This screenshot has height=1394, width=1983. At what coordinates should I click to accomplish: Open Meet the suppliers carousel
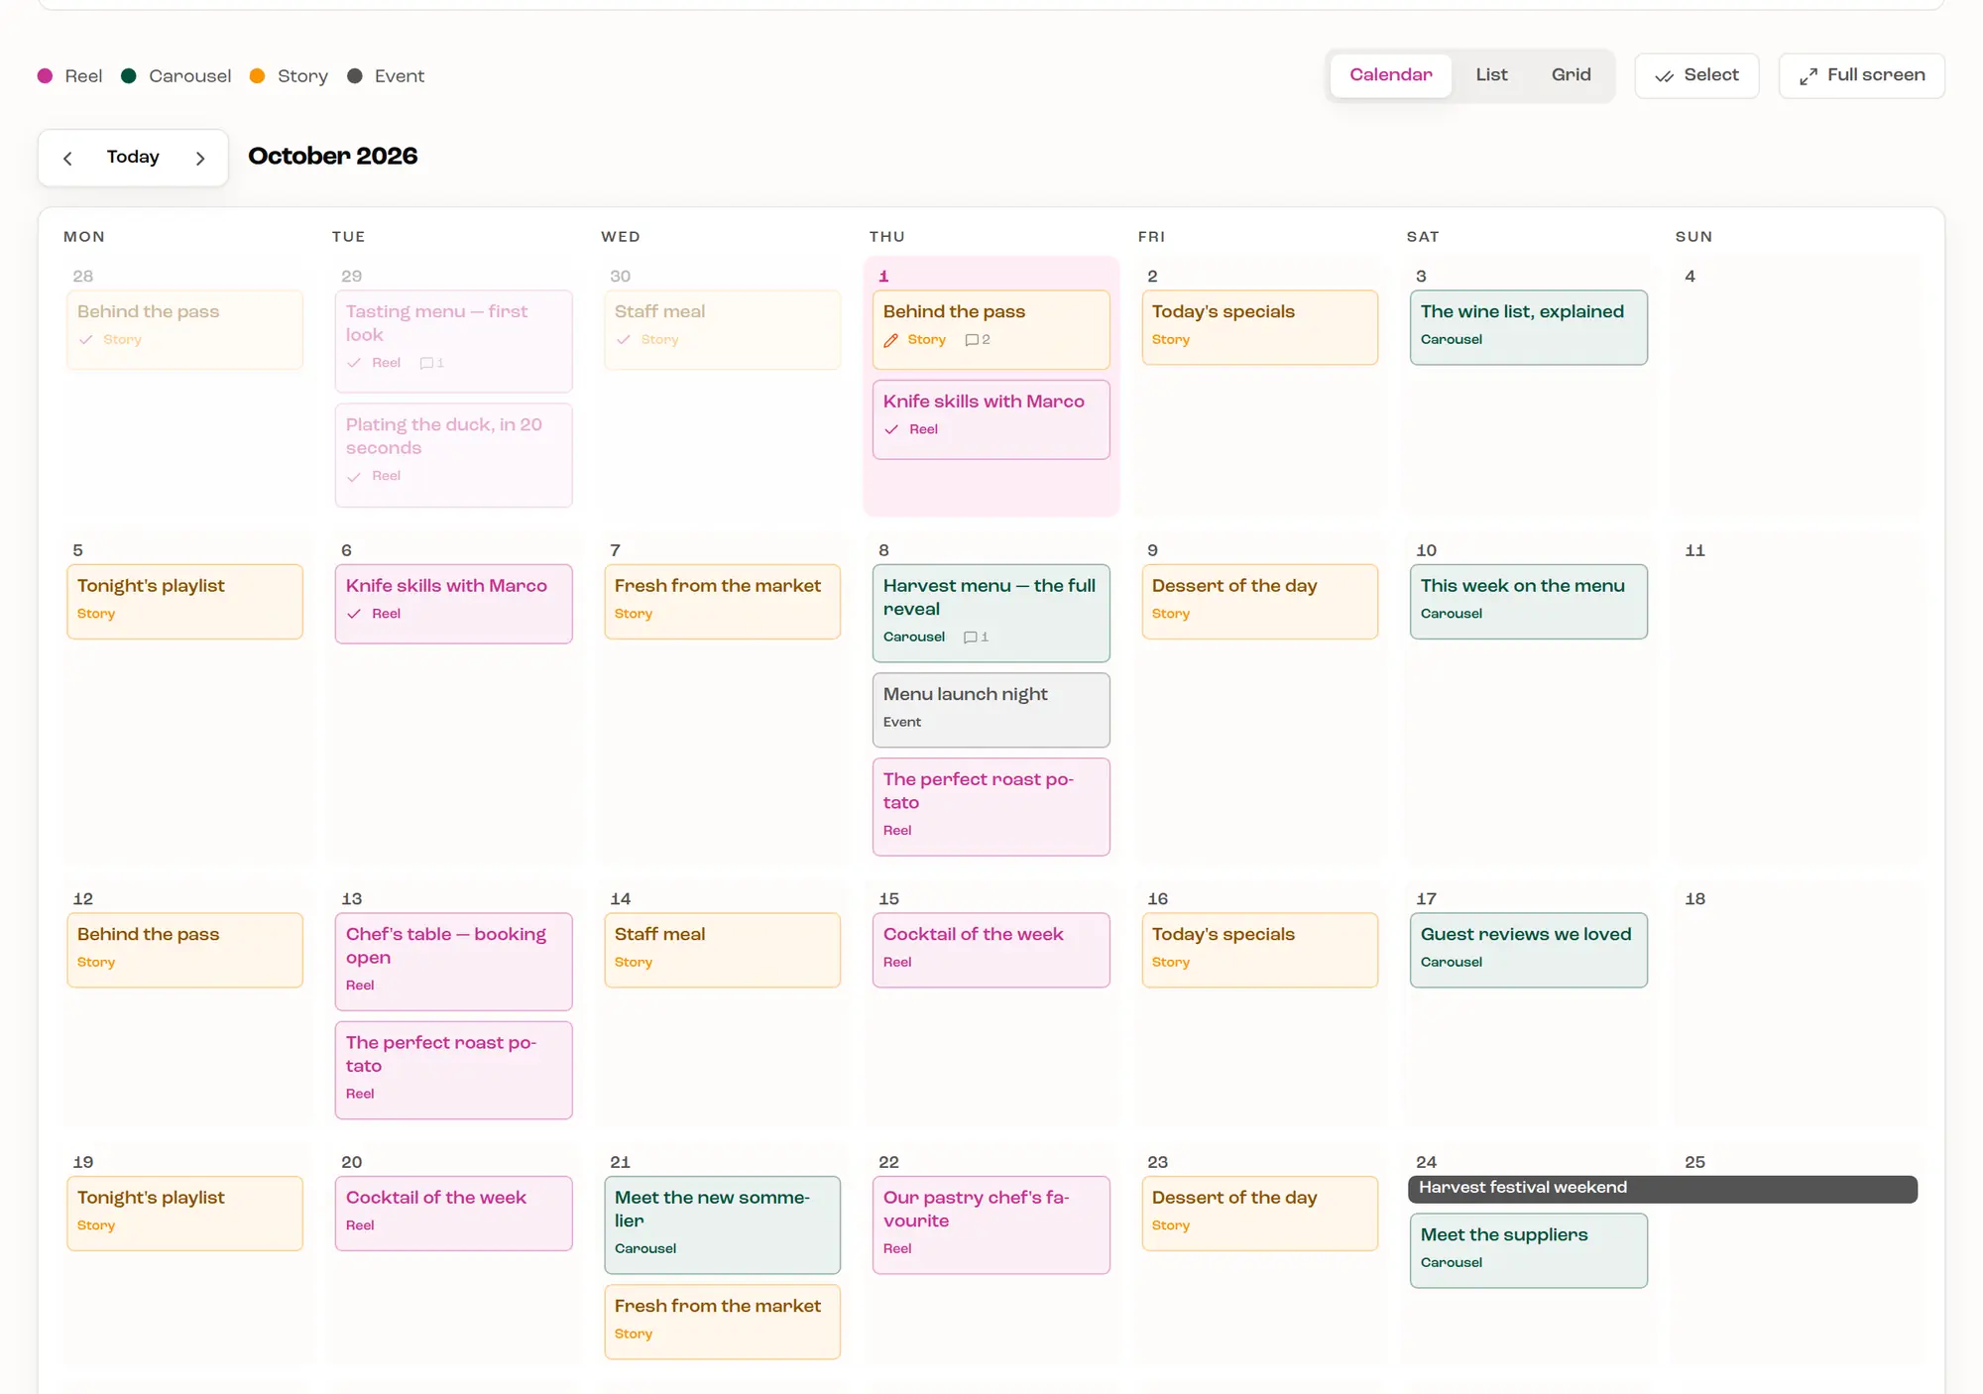click(x=1528, y=1250)
